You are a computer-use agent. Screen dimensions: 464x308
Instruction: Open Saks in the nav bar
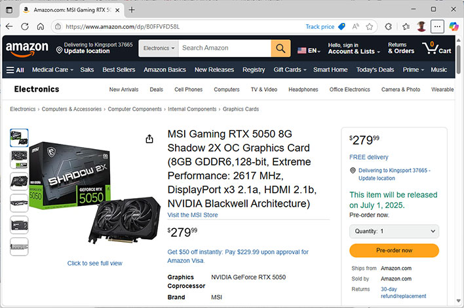click(87, 70)
